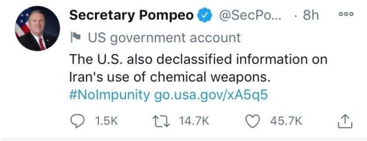Click the 14.7K retweets count
This screenshot has width=367, height=141.
coord(194,121)
